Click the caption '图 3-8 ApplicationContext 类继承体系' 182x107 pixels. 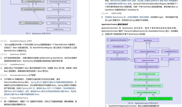click(143, 103)
